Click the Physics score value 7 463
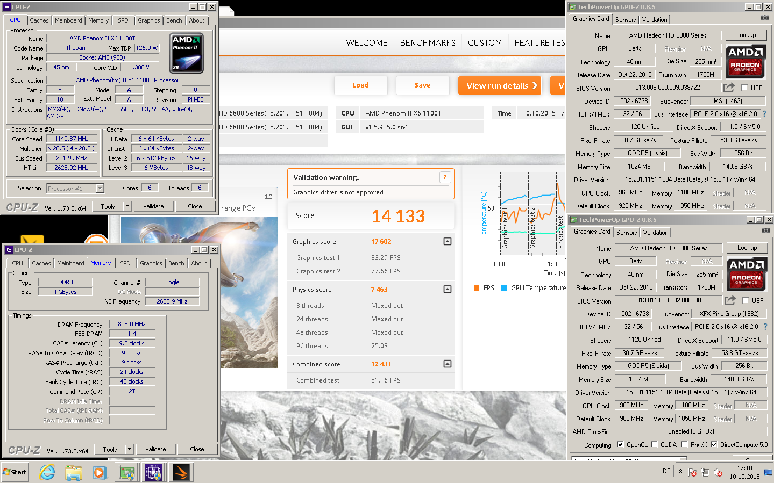 (379, 290)
